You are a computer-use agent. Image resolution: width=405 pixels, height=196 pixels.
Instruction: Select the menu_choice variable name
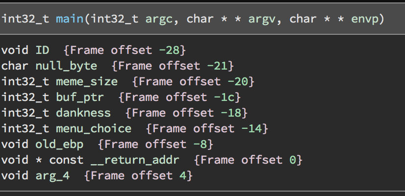pos(94,129)
